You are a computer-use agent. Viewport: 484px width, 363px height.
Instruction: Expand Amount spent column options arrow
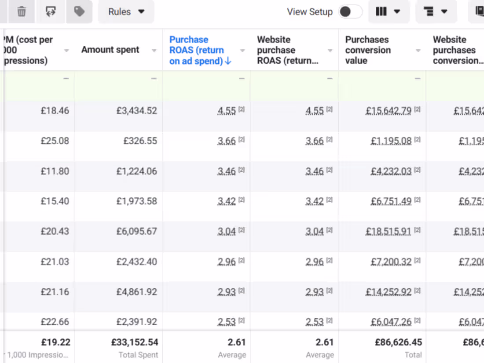pyautogui.click(x=154, y=50)
